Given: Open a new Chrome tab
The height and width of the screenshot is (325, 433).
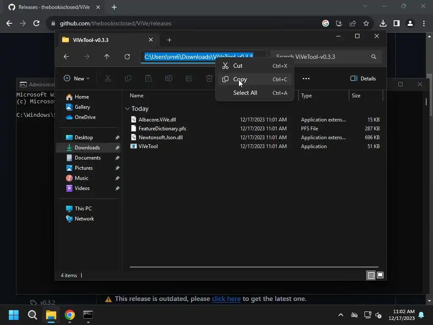Looking at the screenshot, I should coord(114,7).
